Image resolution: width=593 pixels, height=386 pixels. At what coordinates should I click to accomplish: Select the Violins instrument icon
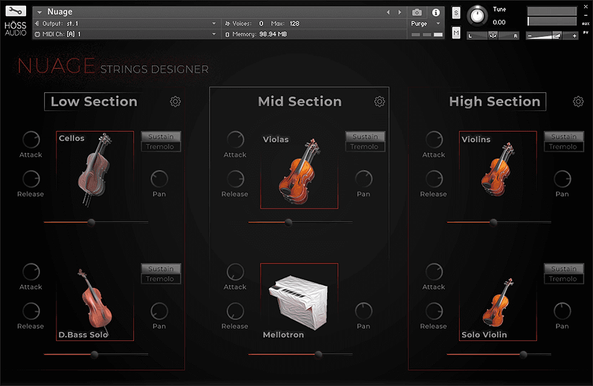(x=498, y=173)
